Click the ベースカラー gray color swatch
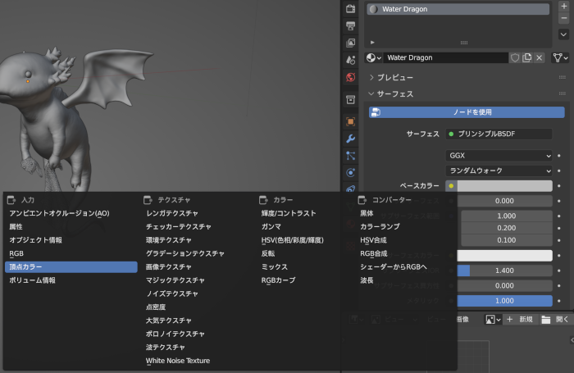 [504, 186]
